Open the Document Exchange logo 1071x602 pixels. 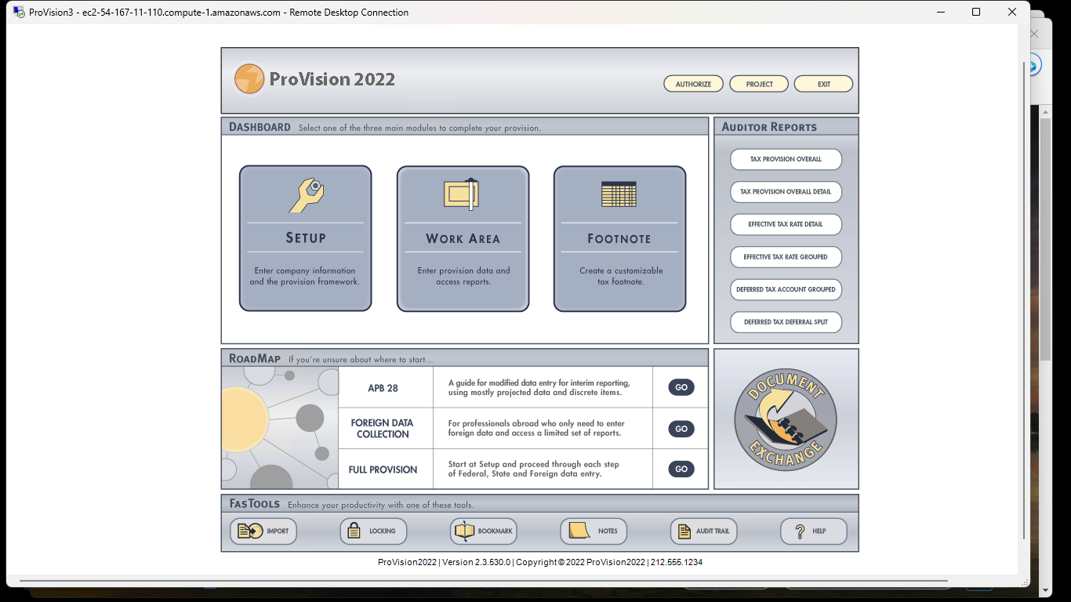pyautogui.click(x=785, y=419)
